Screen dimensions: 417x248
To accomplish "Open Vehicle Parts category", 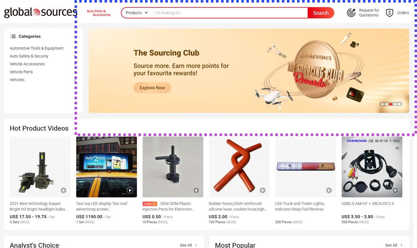I will tap(21, 72).
